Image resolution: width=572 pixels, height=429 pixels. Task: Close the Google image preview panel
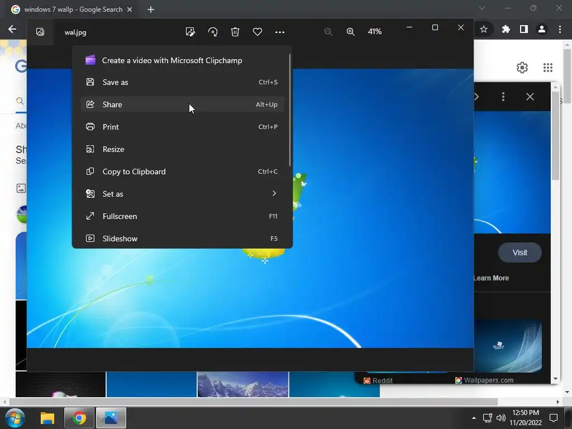point(530,97)
